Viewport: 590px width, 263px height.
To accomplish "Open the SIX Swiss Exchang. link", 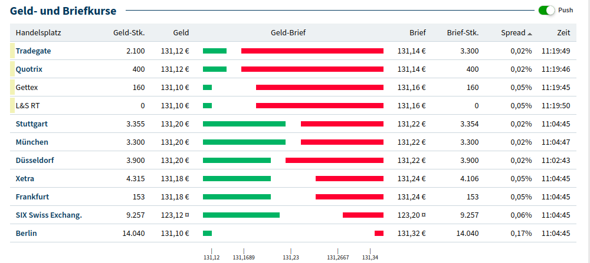I will pyautogui.click(x=48, y=215).
